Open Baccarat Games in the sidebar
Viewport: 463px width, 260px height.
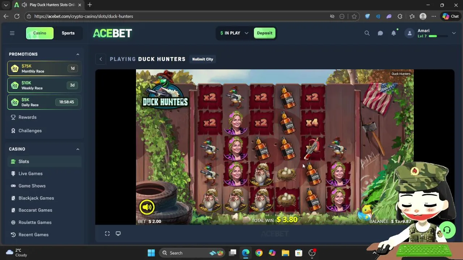click(x=44, y=210)
